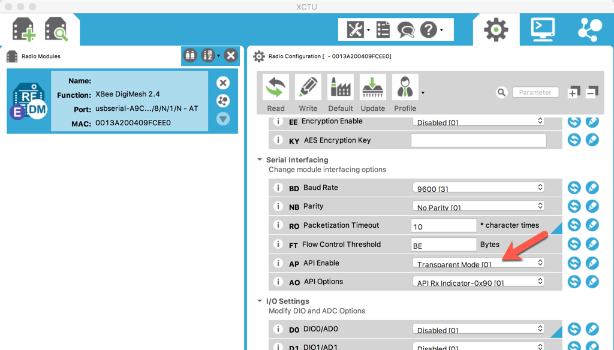Screen dimensions: 614x350
Task: Switch to Configuration working mode gear
Action: click(496, 29)
